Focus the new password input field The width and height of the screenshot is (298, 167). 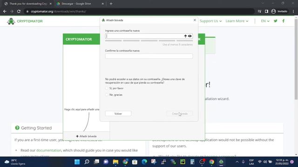pos(149,36)
